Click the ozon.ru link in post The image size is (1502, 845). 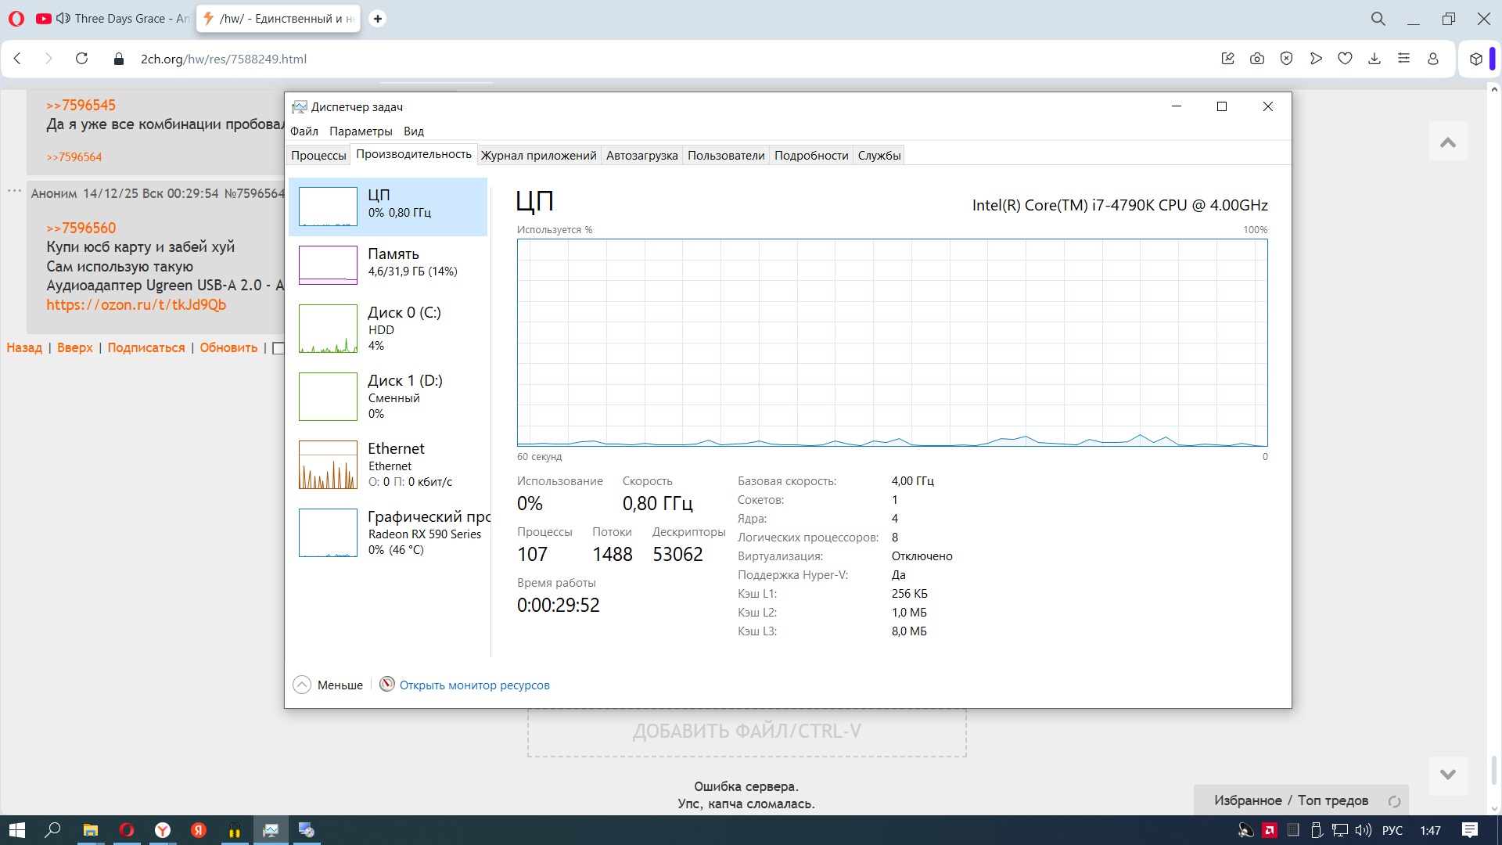(x=136, y=305)
